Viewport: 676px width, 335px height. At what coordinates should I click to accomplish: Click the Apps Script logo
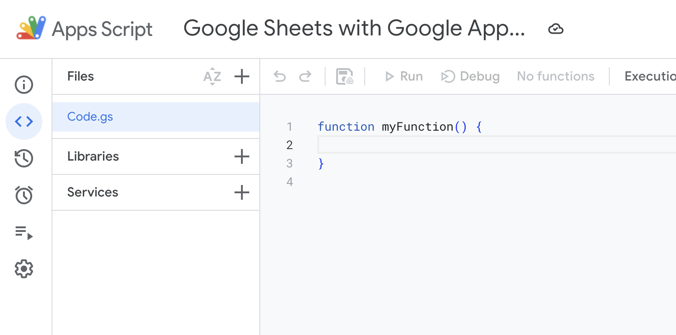(x=31, y=29)
